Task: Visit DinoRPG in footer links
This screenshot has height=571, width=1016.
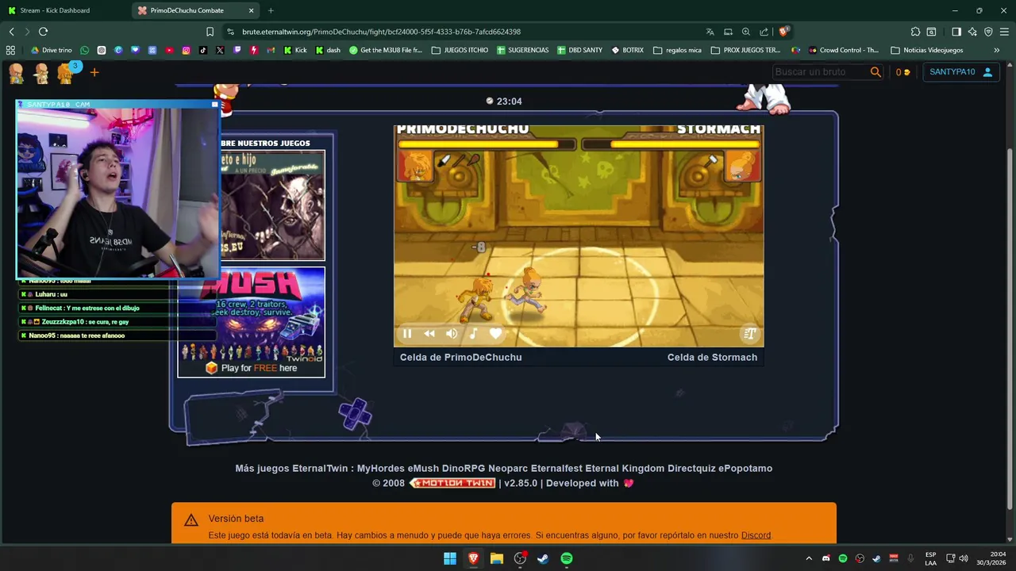Action: coord(464,468)
